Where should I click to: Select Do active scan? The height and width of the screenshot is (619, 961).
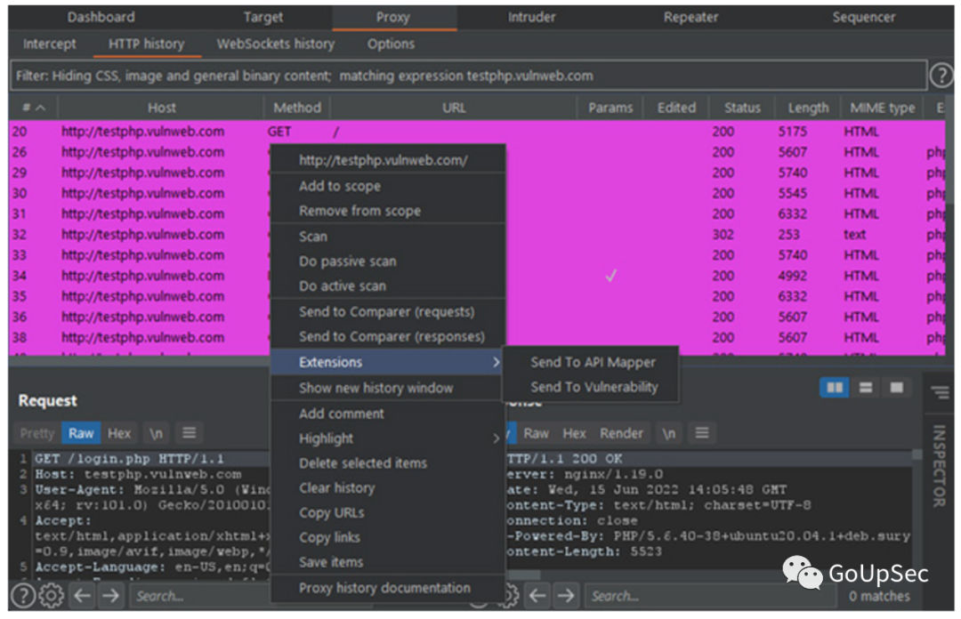pyautogui.click(x=388, y=285)
